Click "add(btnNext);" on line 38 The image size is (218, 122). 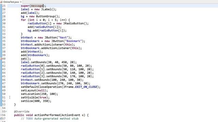click(x=32, y=52)
